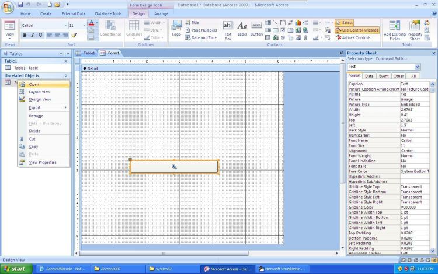Screen dimensions: 438x274
Task: Collapse the Table1 group
Action: click(66, 61)
